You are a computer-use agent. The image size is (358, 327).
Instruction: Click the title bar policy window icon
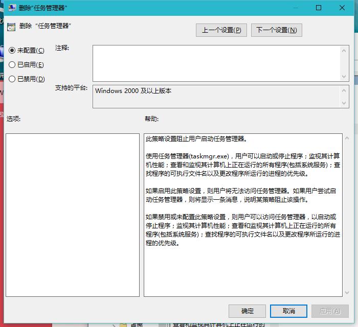point(12,8)
